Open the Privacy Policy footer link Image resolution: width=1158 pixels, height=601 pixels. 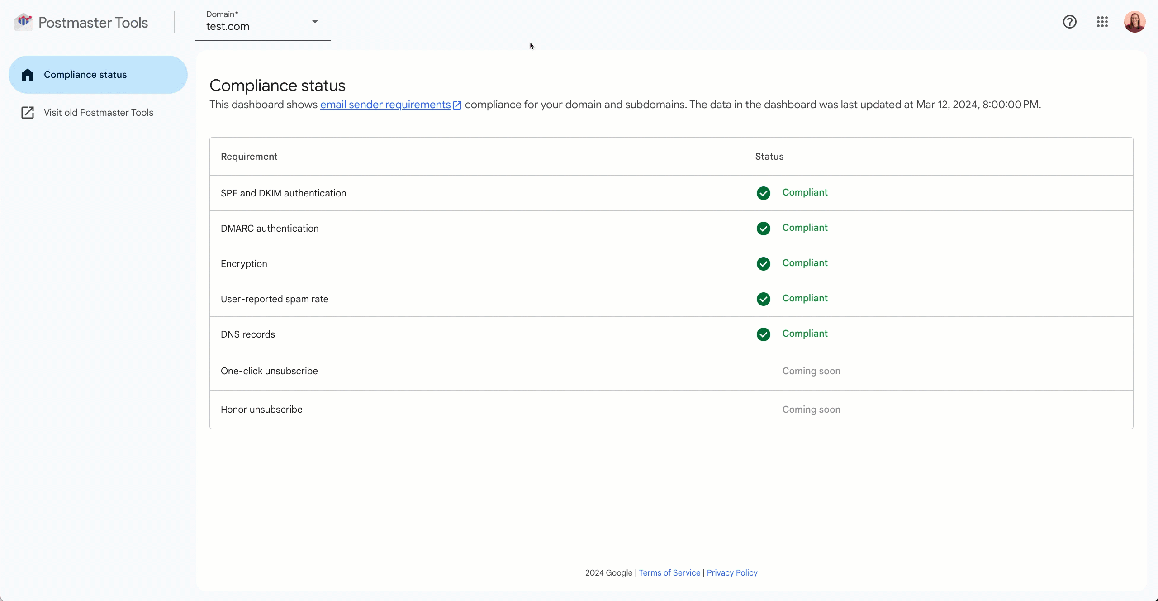pyautogui.click(x=731, y=573)
